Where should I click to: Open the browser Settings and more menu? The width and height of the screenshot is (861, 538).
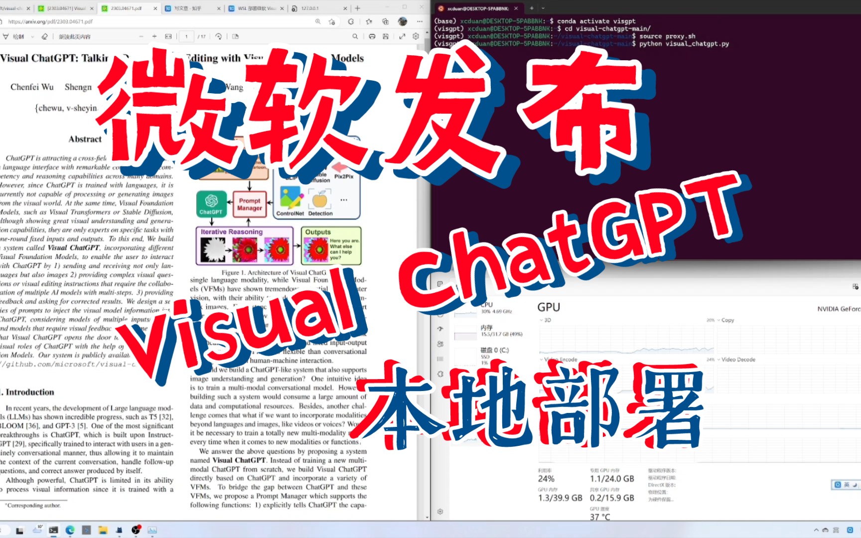(420, 22)
